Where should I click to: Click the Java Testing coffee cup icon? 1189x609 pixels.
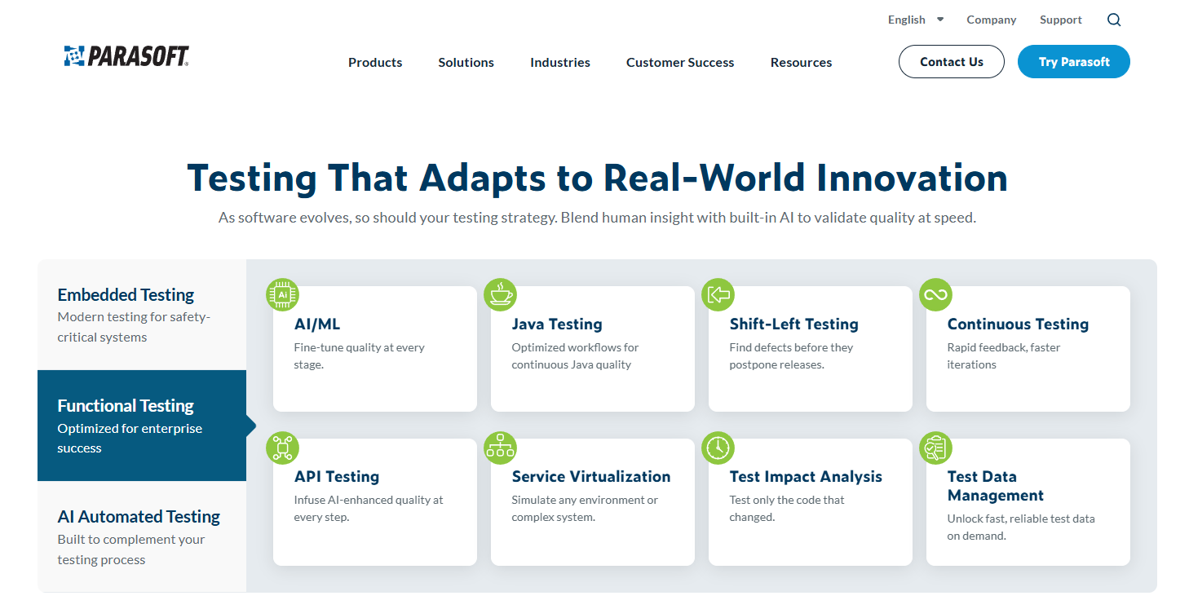[x=501, y=294]
